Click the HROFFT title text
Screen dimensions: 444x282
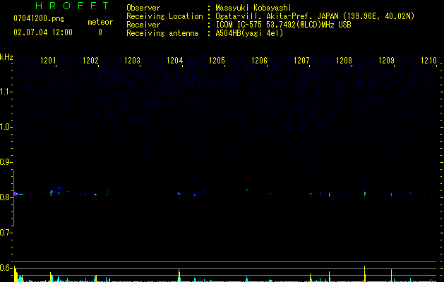pyautogui.click(x=72, y=6)
